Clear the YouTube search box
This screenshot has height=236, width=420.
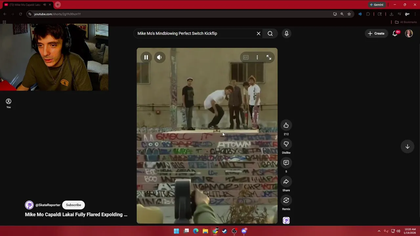(259, 33)
